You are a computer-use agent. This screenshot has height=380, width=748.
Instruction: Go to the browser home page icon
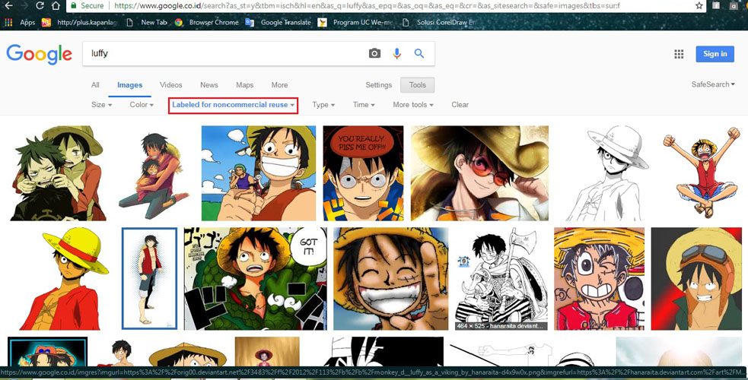(x=56, y=6)
